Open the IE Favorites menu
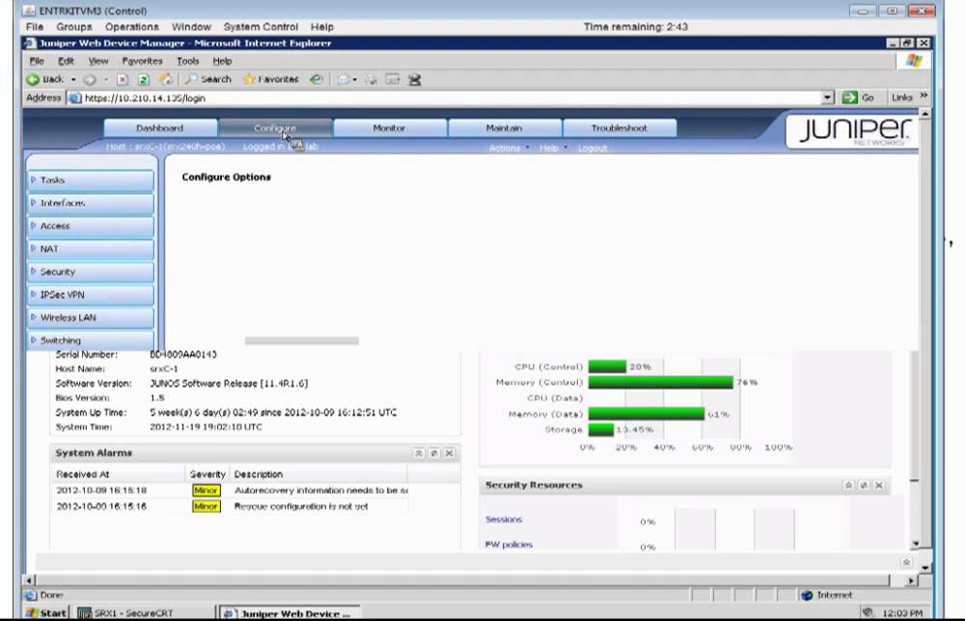 pyautogui.click(x=142, y=61)
